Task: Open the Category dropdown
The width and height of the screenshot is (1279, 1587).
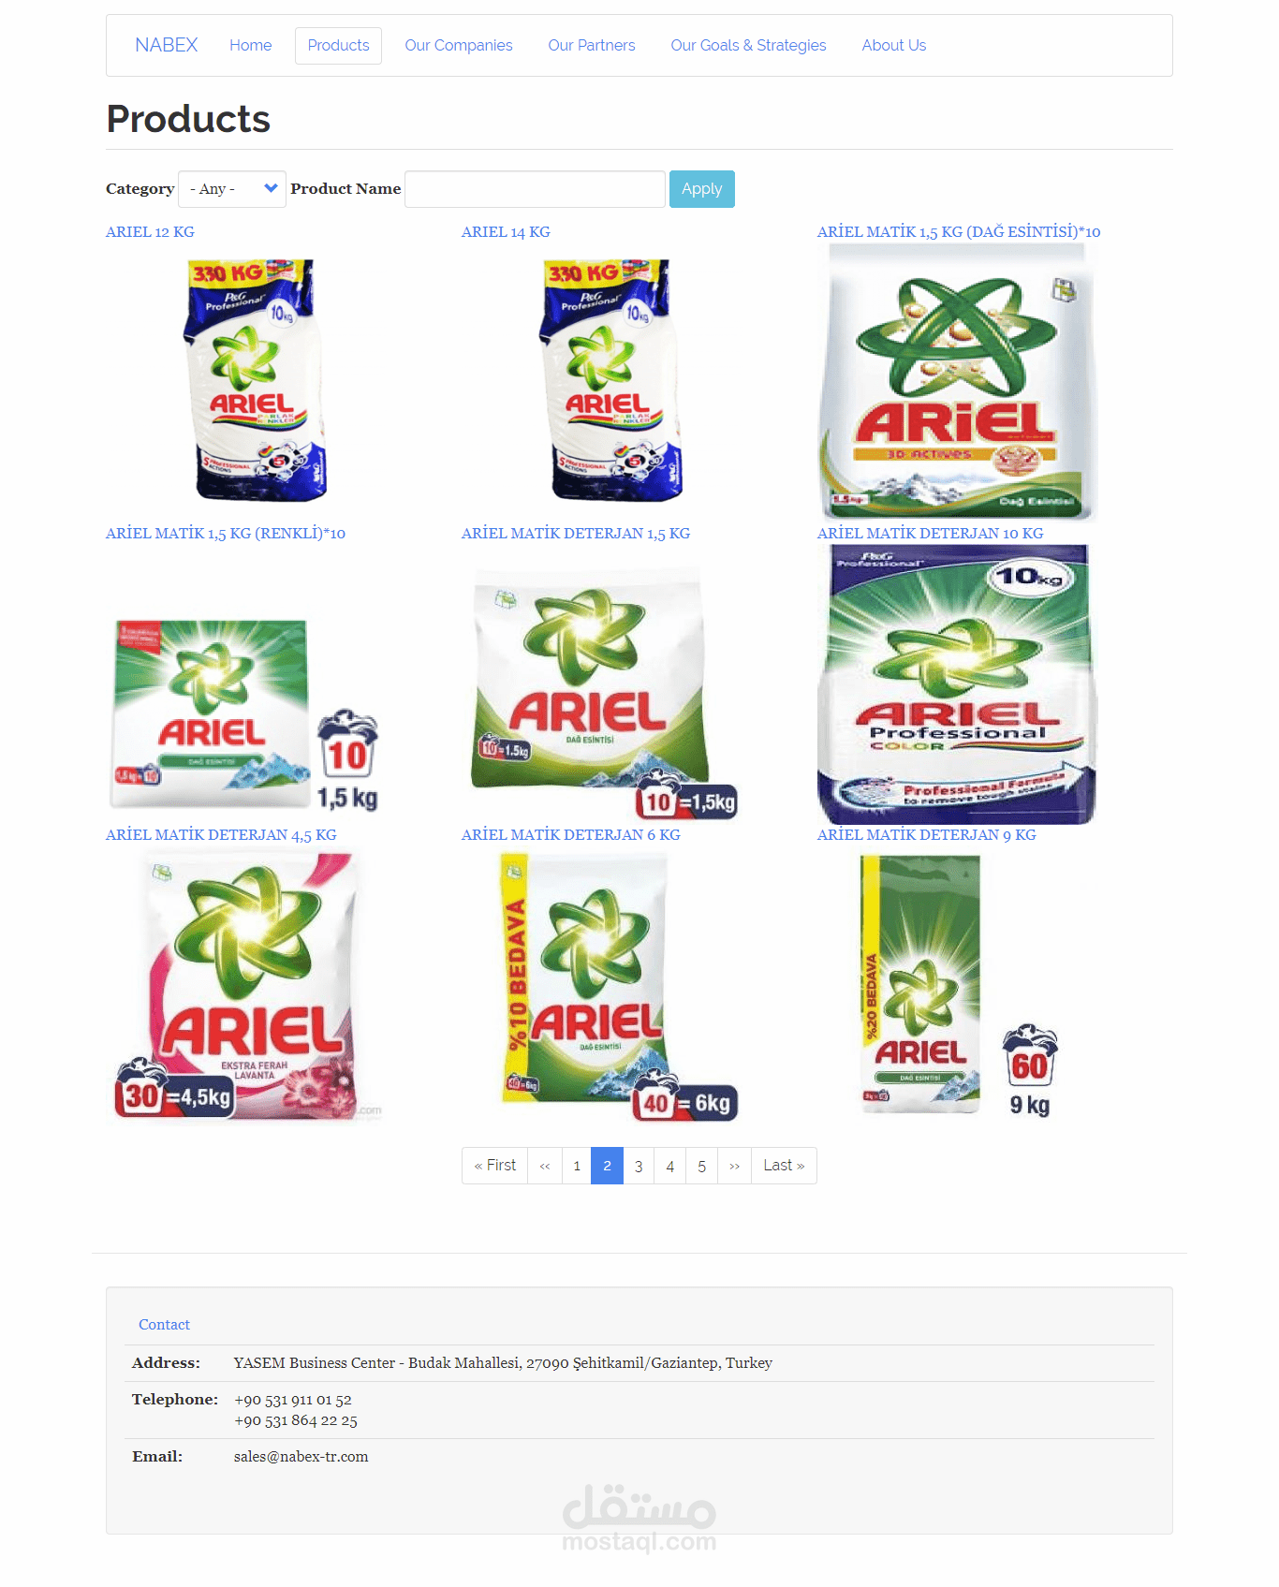Action: (x=231, y=189)
